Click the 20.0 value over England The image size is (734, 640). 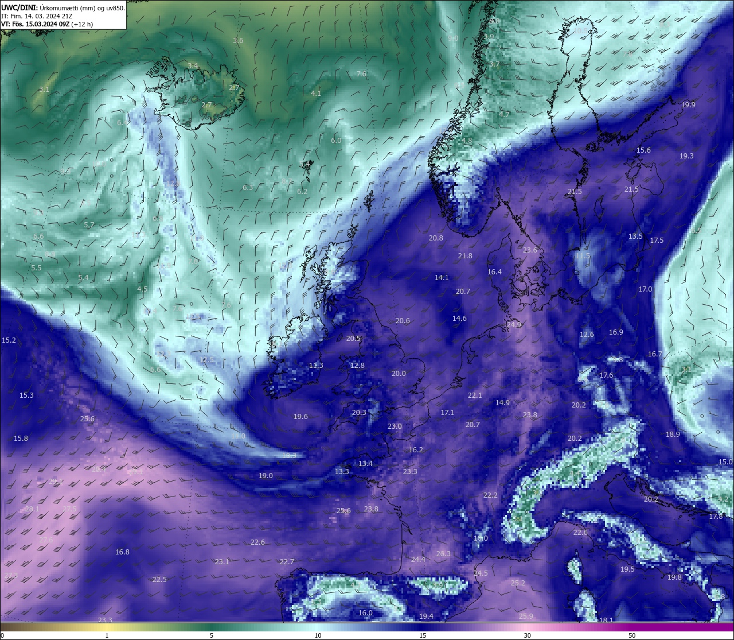(x=399, y=374)
